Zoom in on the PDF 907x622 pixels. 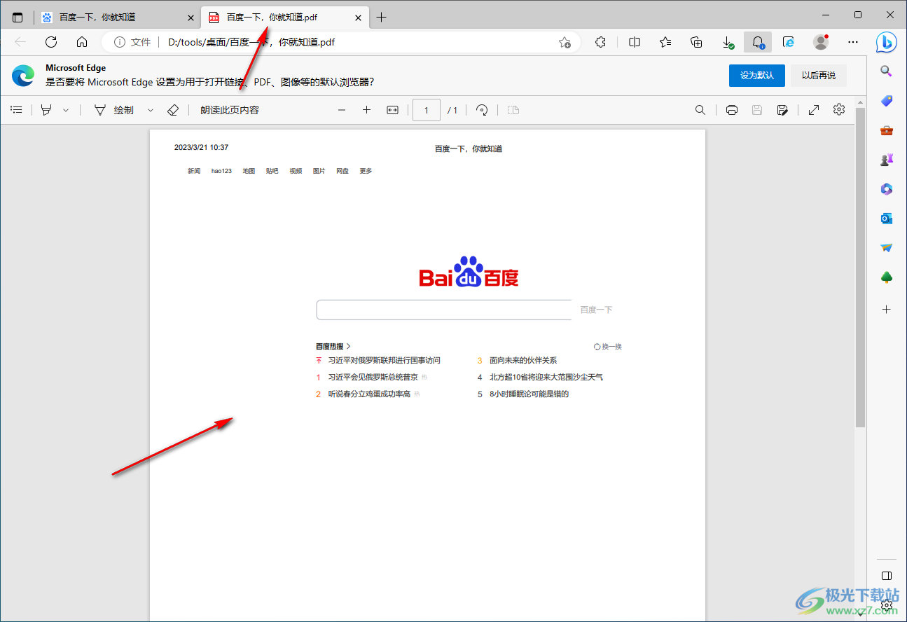(x=366, y=110)
